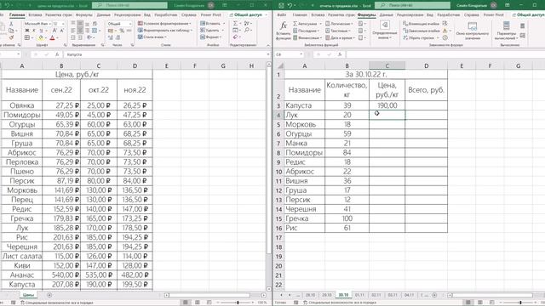Open the font size dropdown showing 12
This screenshot has height=306, width=545.
(63, 24)
